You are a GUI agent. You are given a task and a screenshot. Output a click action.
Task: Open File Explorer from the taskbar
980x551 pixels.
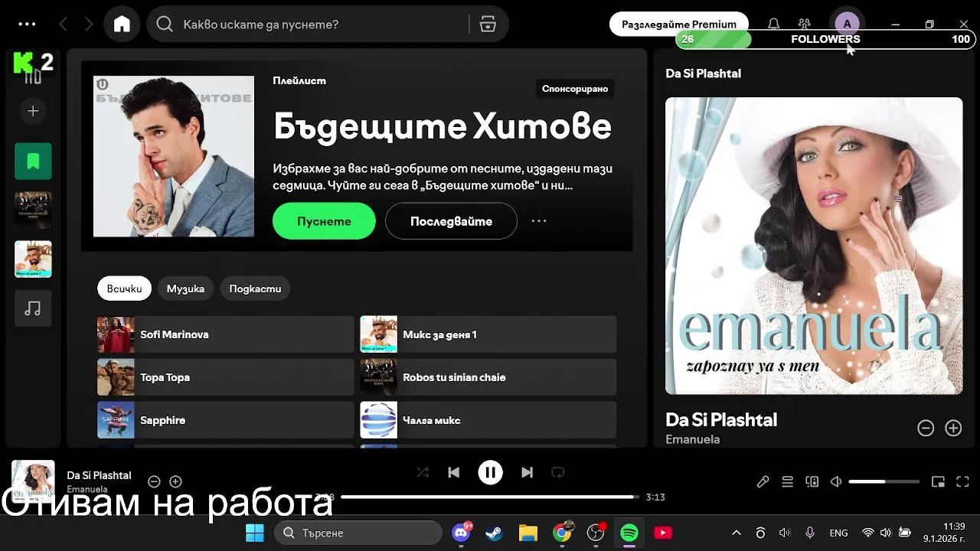tap(528, 533)
